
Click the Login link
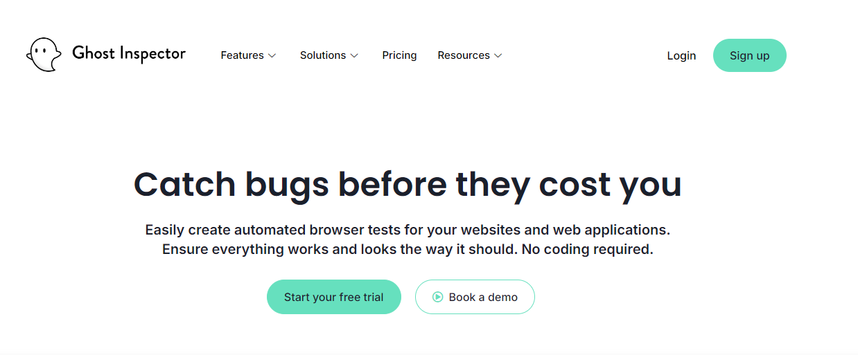pos(681,56)
